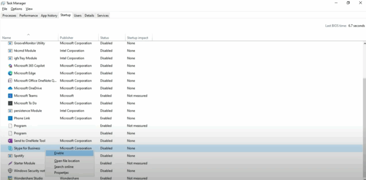Click Microsoft publisher of Microsoft Teams
Image resolution: width=366 pixels, height=180 pixels.
point(67,96)
